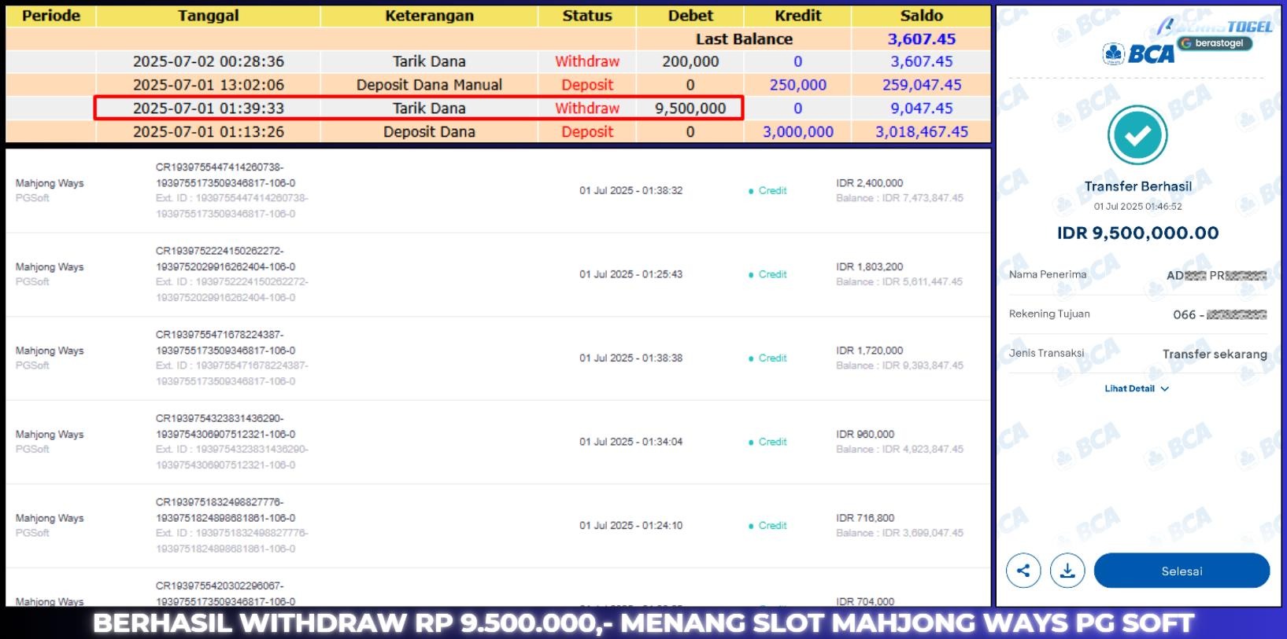Click timestamp 01 Jul 2025 - 01:34:04
This screenshot has height=639, width=1287.
[x=631, y=442]
